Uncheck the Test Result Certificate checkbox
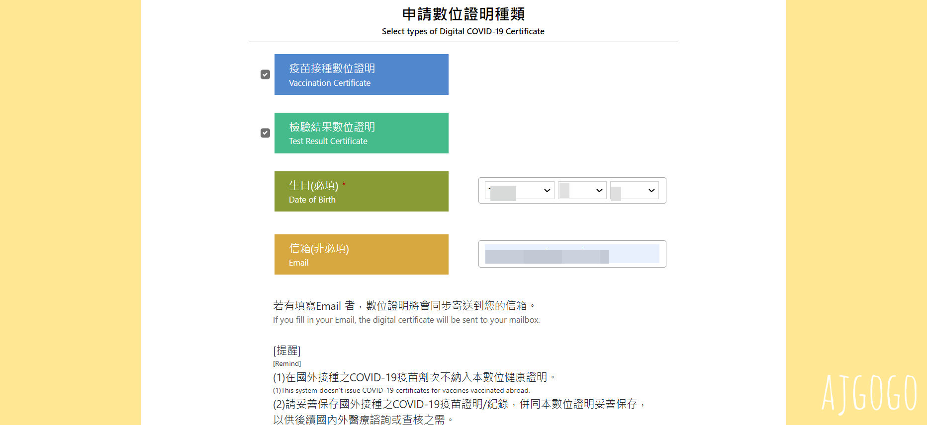927x425 pixels. point(265,133)
